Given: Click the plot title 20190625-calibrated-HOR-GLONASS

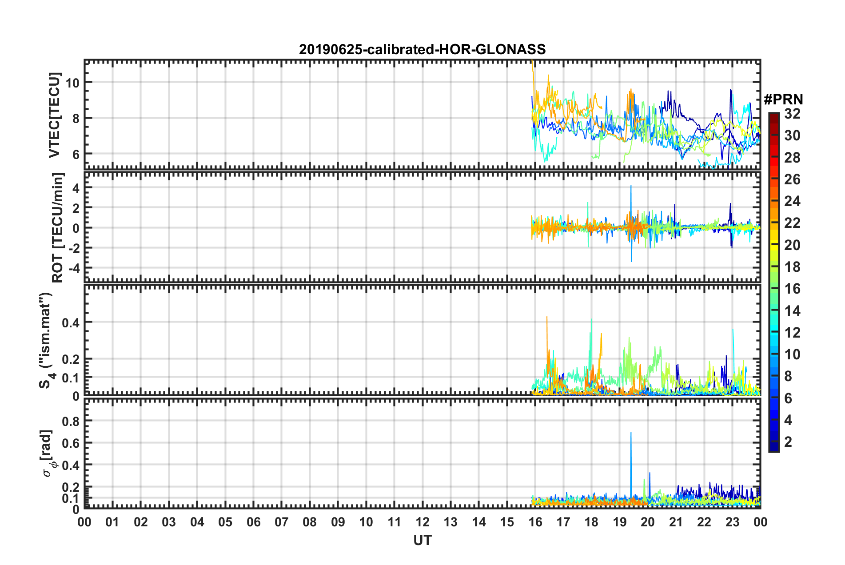Looking at the screenshot, I should click(422, 49).
